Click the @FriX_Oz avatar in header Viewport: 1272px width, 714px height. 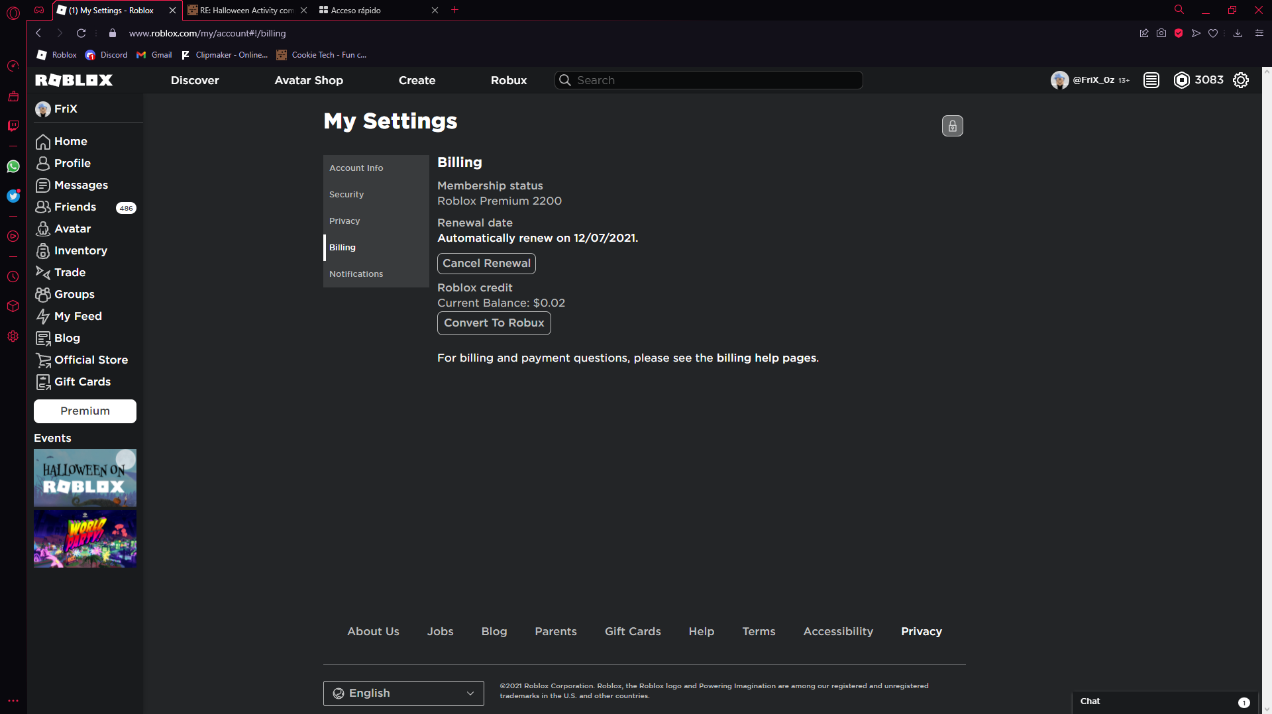(1060, 80)
